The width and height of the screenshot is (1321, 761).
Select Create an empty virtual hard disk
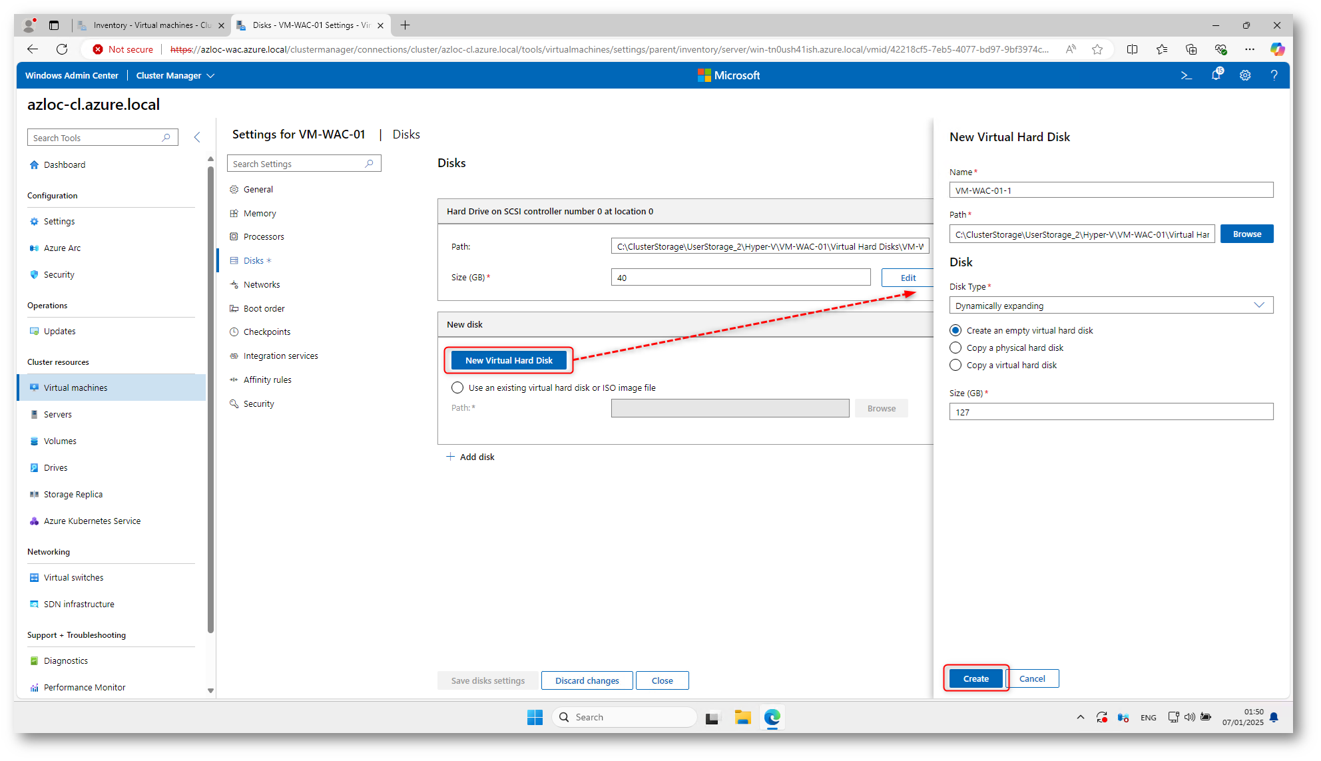[x=955, y=330]
